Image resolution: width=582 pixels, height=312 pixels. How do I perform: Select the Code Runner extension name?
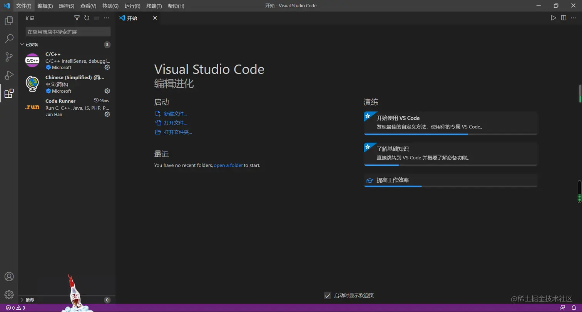(60, 101)
